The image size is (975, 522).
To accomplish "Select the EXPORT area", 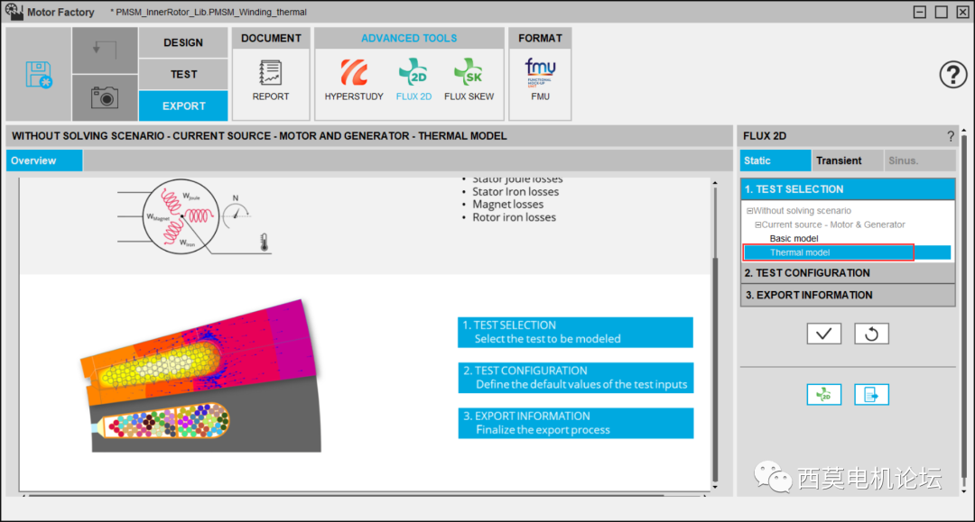I will [182, 106].
